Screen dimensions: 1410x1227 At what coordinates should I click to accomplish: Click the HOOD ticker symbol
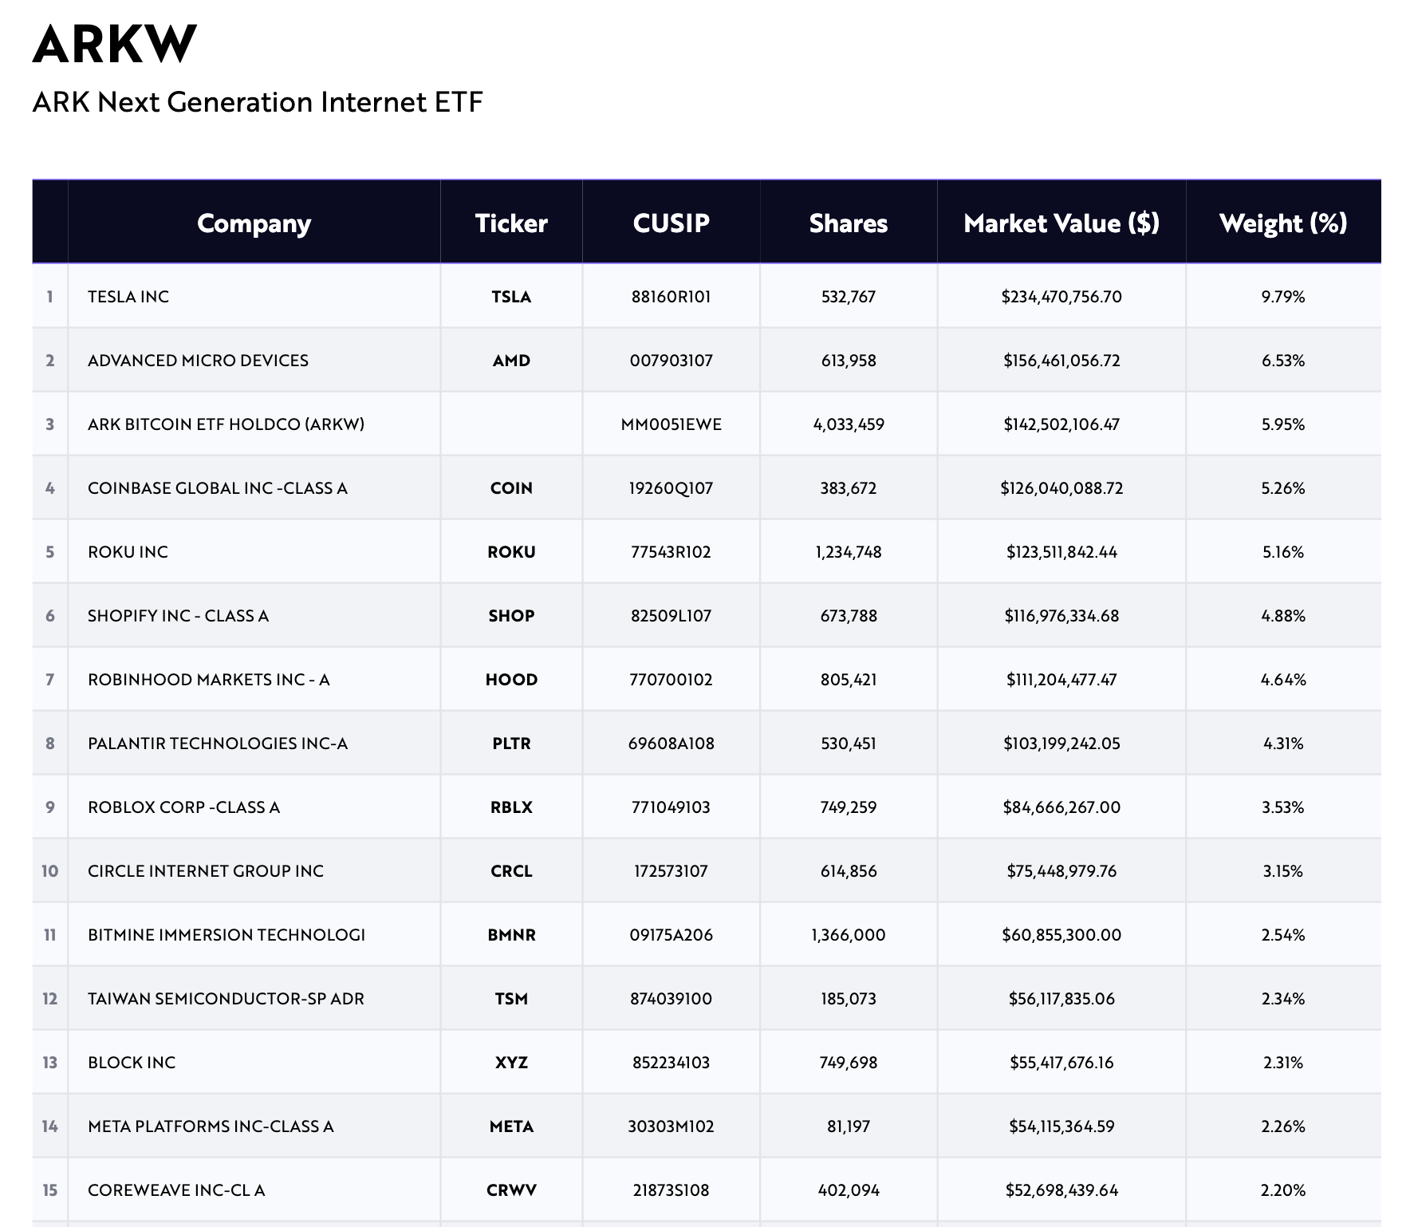[x=511, y=680]
